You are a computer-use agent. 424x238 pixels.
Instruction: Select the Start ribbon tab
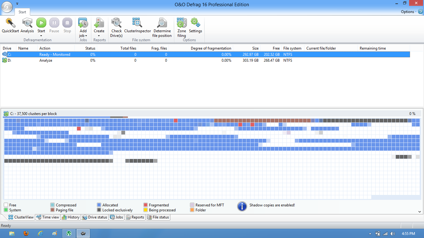pyautogui.click(x=22, y=12)
